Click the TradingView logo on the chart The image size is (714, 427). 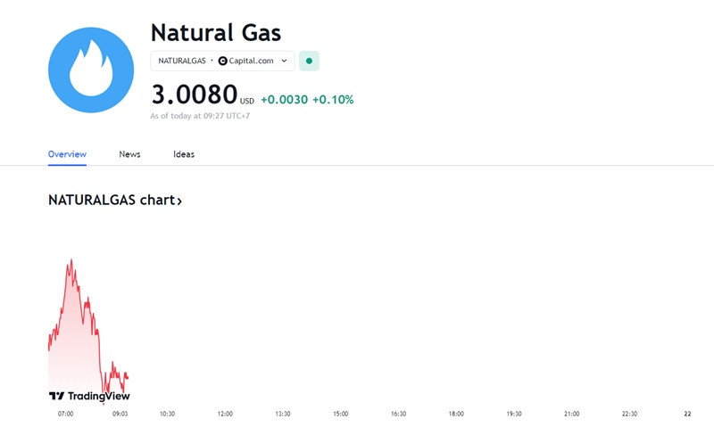coord(89,396)
